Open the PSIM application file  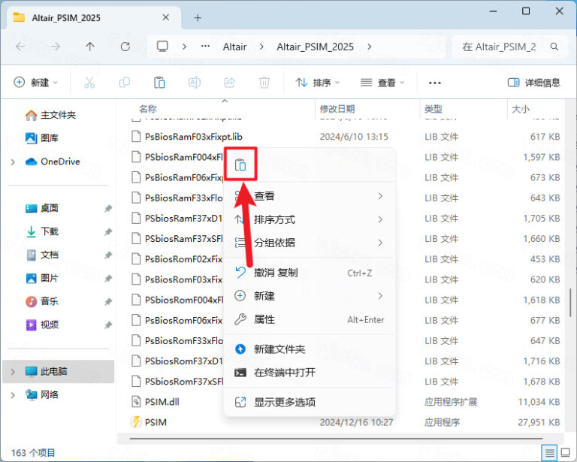(156, 422)
